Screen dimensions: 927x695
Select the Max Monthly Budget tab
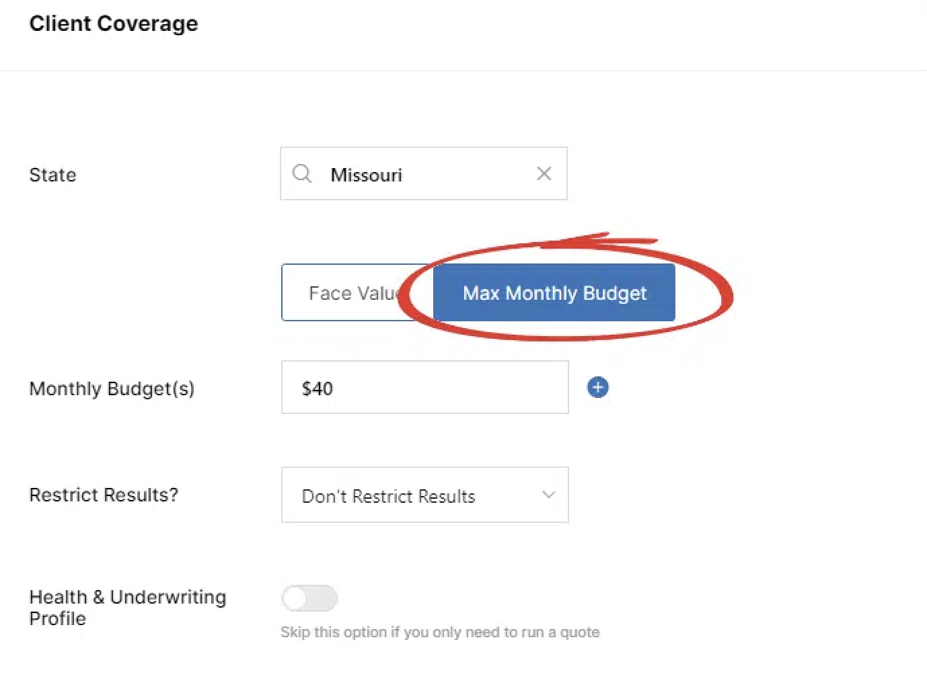(554, 293)
